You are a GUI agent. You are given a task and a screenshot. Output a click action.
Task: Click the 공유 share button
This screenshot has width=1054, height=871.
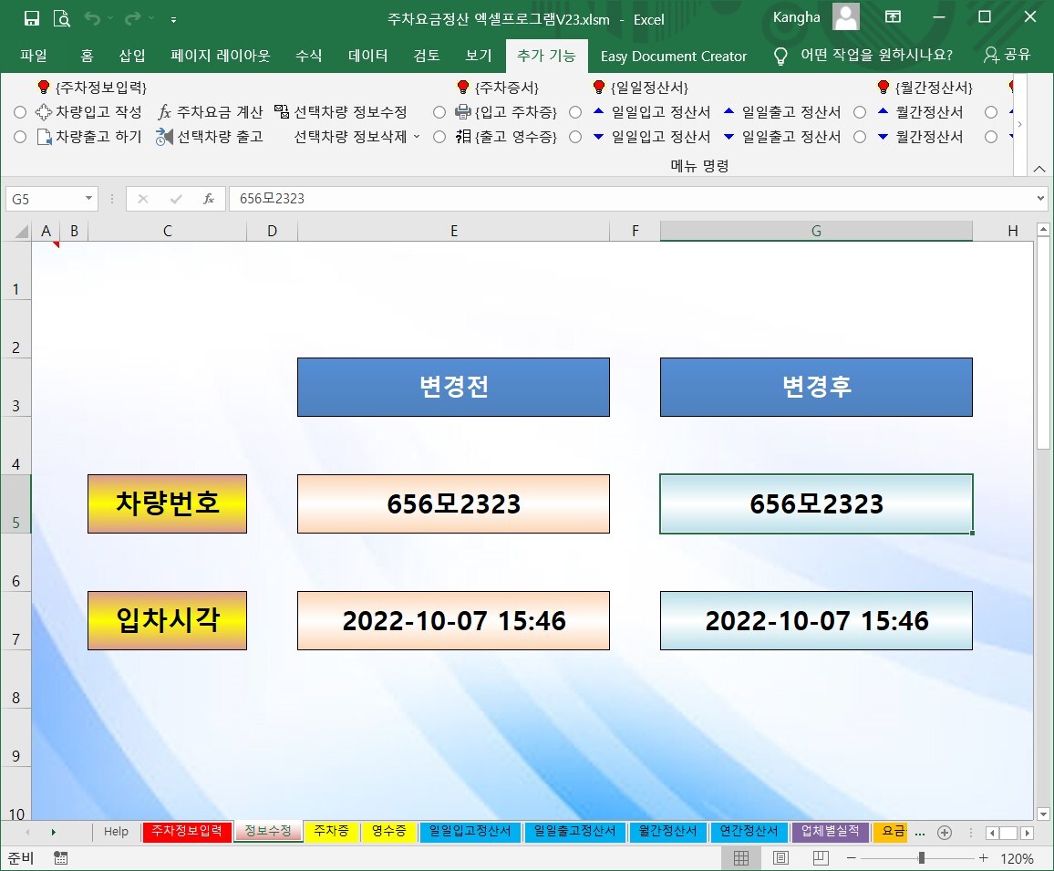click(1007, 55)
